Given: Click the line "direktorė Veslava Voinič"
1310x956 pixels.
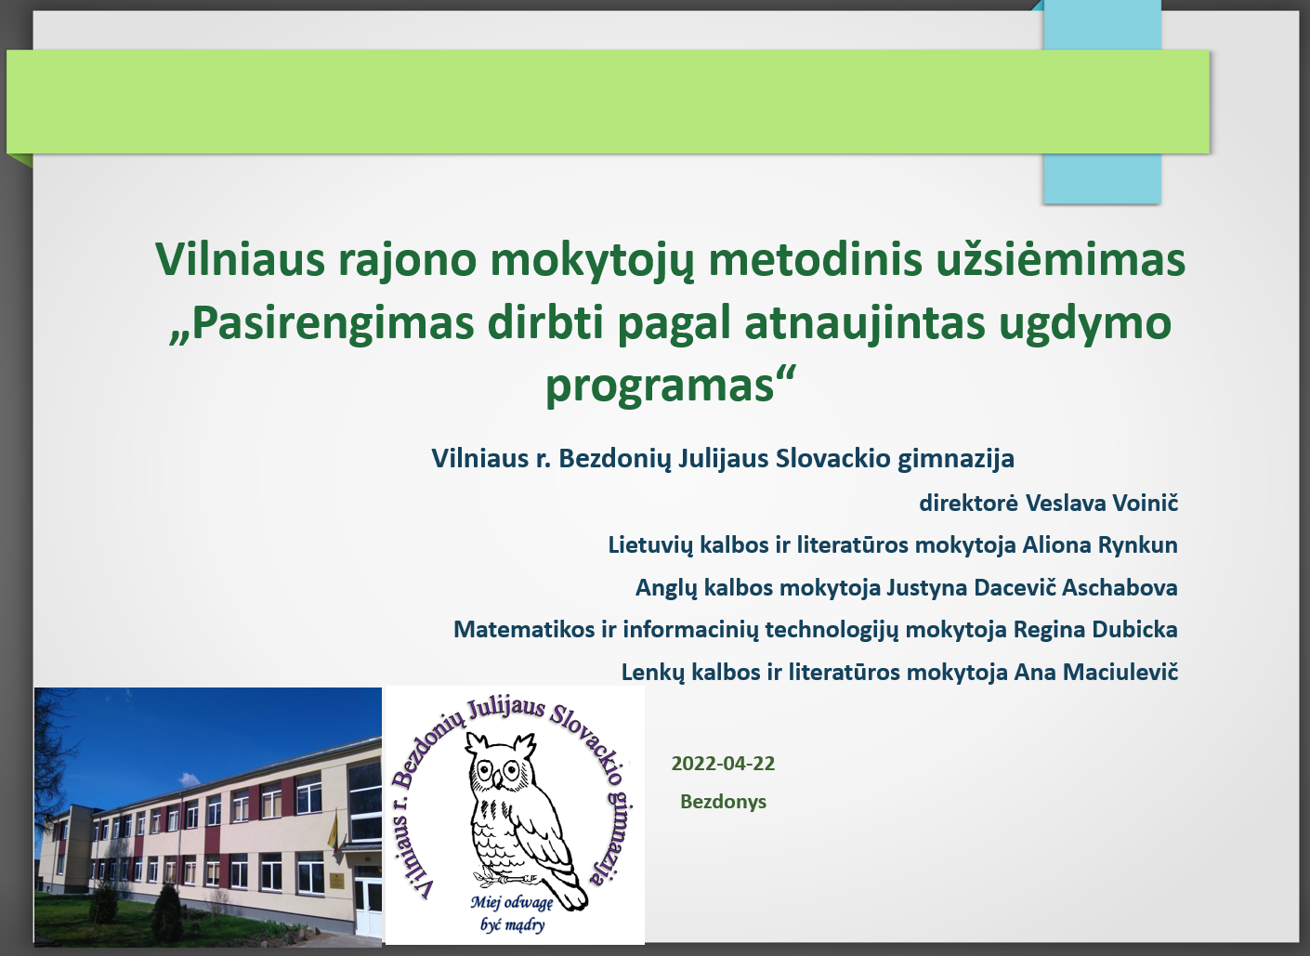Looking at the screenshot, I should pyautogui.click(x=1048, y=504).
